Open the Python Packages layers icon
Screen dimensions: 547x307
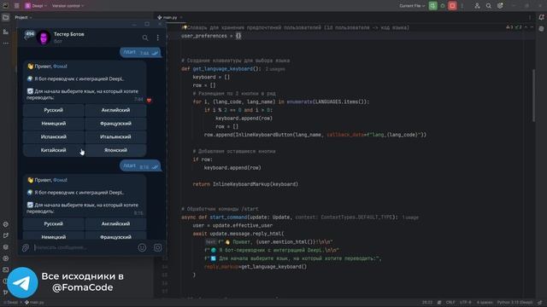coord(6,247)
